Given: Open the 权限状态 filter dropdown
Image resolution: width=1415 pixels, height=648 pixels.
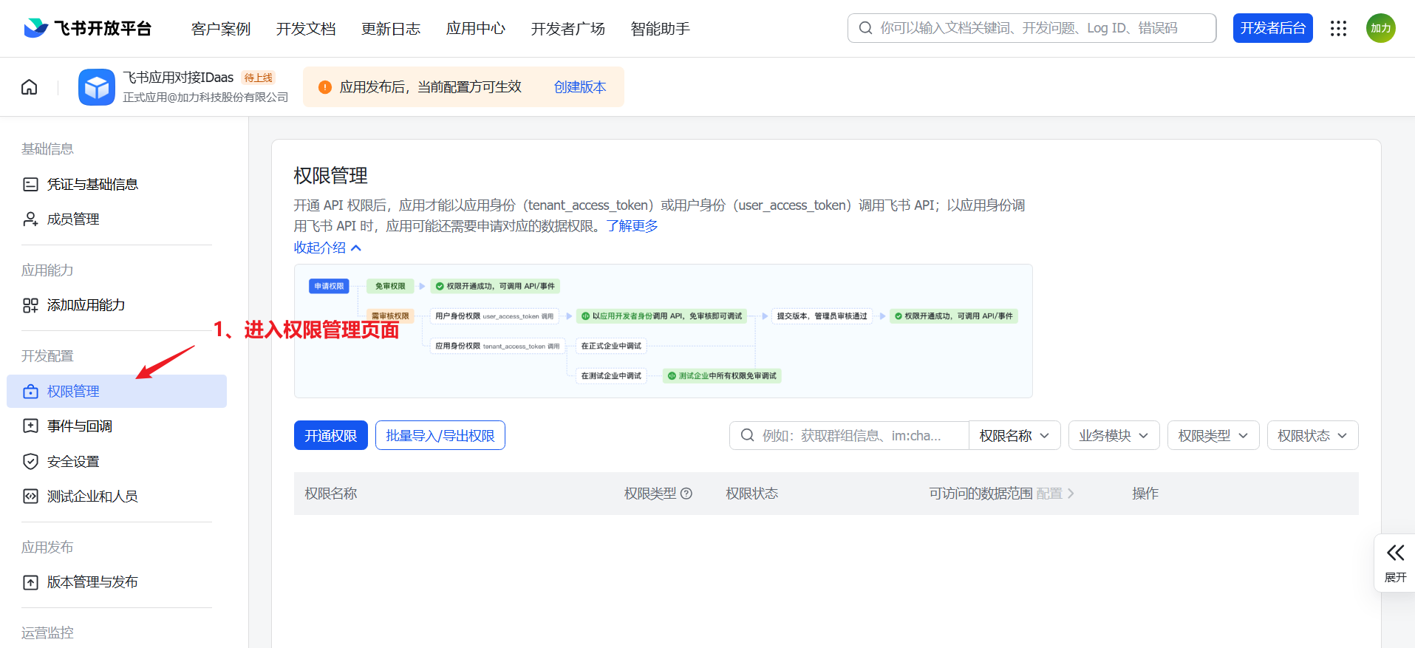Looking at the screenshot, I should (1312, 436).
